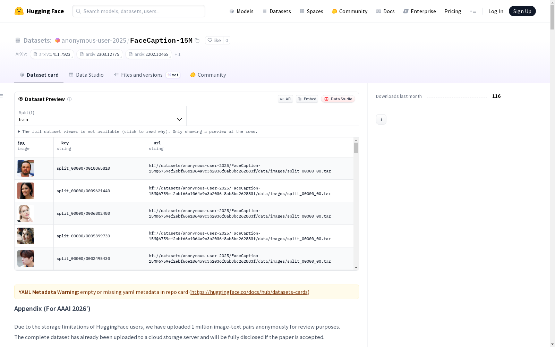The image size is (555, 347).
Task: Copy the dataset name with the copy icon
Action: [x=197, y=40]
